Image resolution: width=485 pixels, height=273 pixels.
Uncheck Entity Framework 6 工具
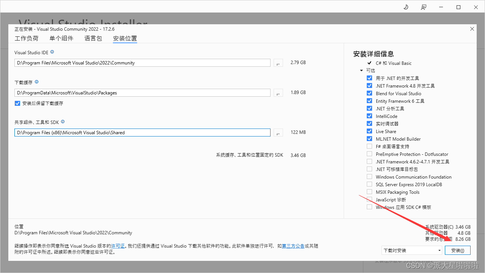pos(369,101)
